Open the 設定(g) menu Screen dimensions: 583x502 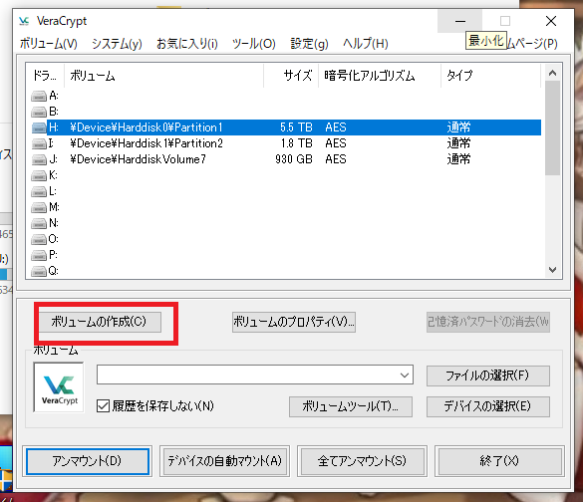309,44
